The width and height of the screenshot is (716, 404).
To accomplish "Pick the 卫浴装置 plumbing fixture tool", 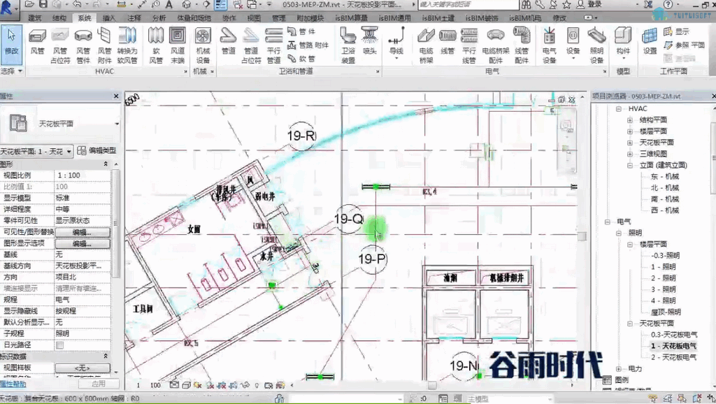I will click(348, 45).
